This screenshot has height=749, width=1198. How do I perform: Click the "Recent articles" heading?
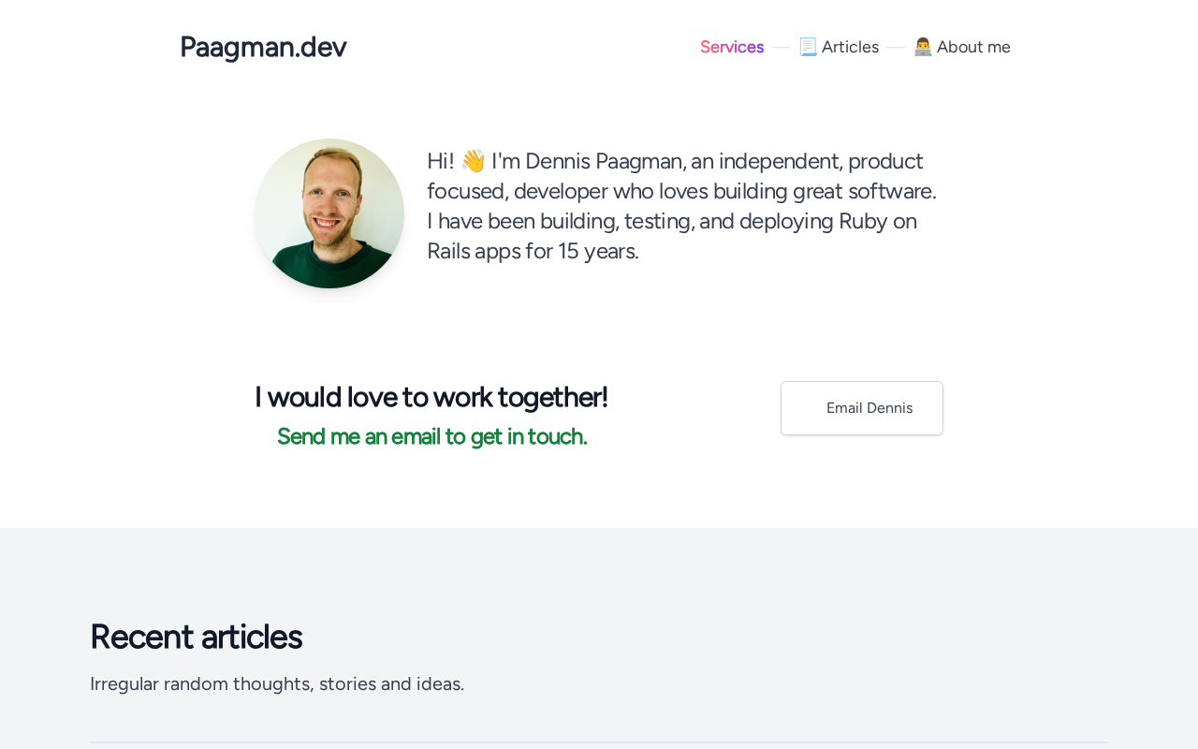tap(196, 637)
